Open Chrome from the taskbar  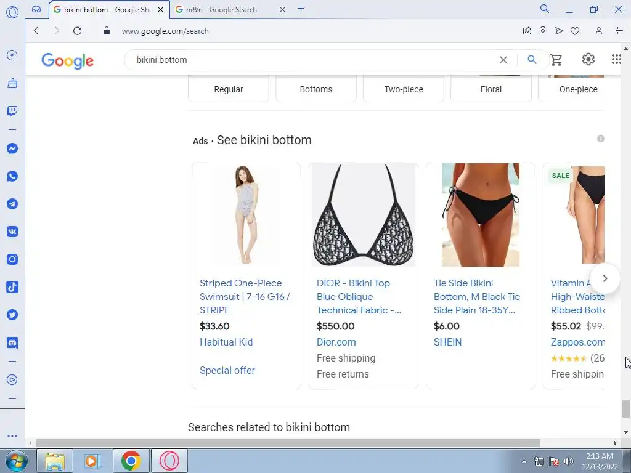coord(131,461)
